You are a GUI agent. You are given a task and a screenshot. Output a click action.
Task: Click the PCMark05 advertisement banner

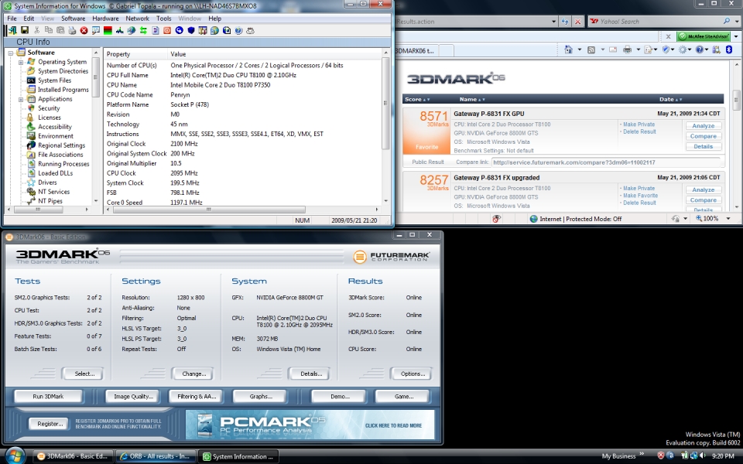tap(310, 425)
